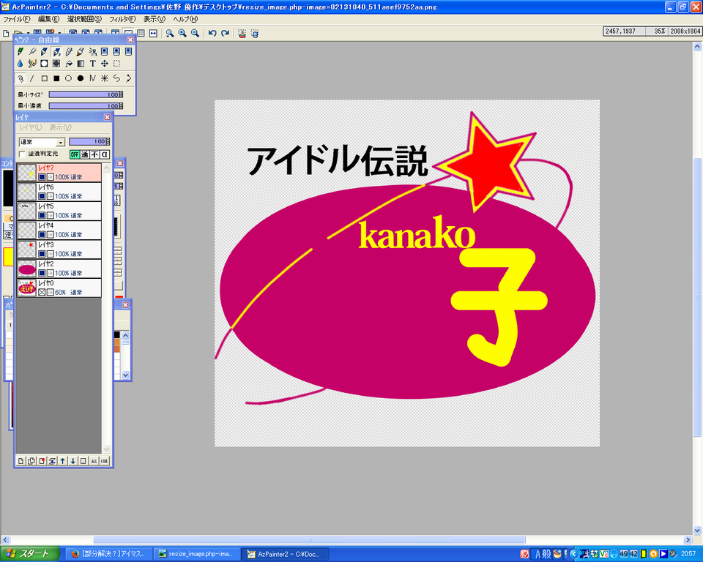Click the CUR button in layer panel

104,461
